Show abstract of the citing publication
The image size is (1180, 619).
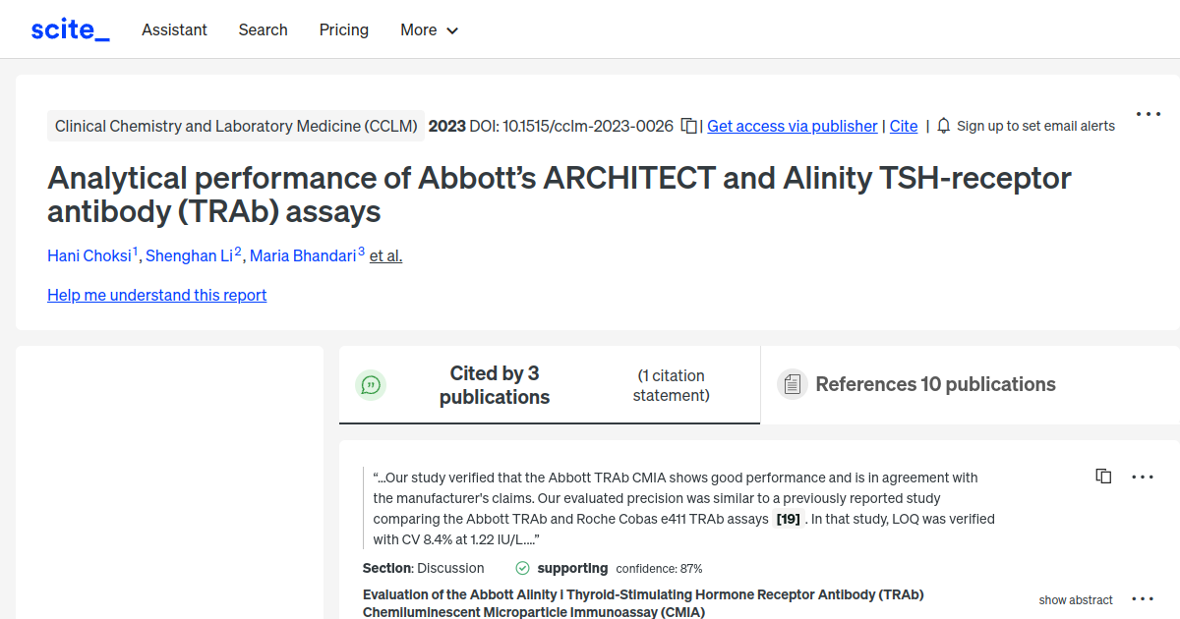tap(1076, 599)
